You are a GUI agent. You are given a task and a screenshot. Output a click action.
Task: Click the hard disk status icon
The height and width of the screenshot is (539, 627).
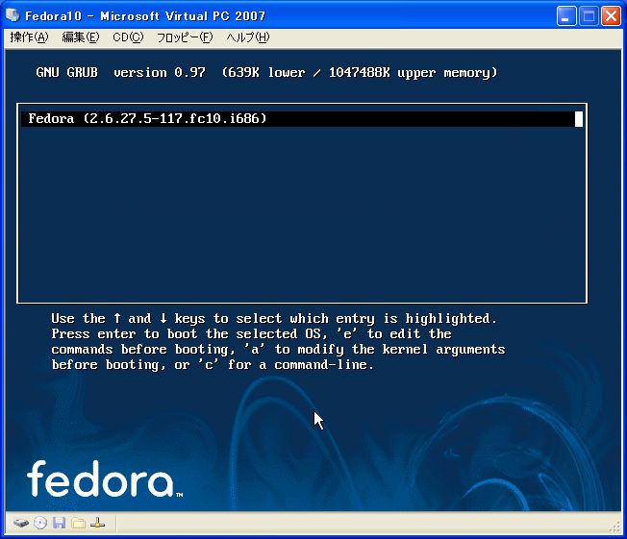tap(21, 523)
